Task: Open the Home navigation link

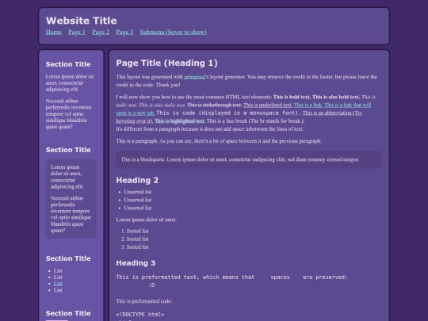Action: click(54, 32)
